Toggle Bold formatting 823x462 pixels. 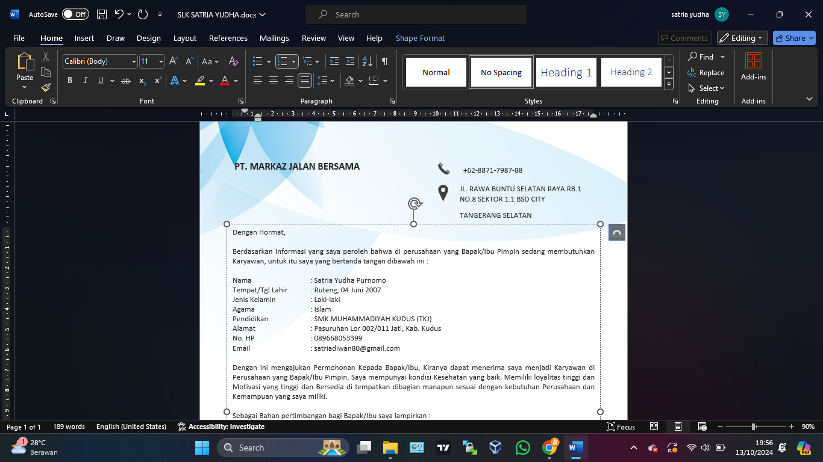70,81
